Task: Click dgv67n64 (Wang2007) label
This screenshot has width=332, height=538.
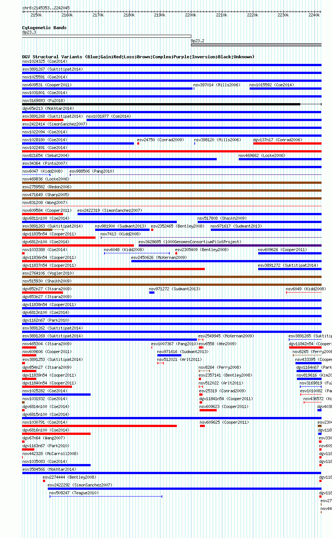Action: point(44,438)
